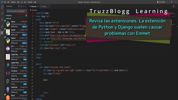This screenshot has width=178, height=100.
Task: Click the VS Code logo in title bar
Action: pos(2,2)
